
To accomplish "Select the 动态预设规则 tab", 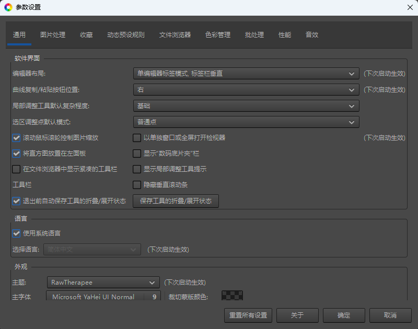I will (126, 35).
